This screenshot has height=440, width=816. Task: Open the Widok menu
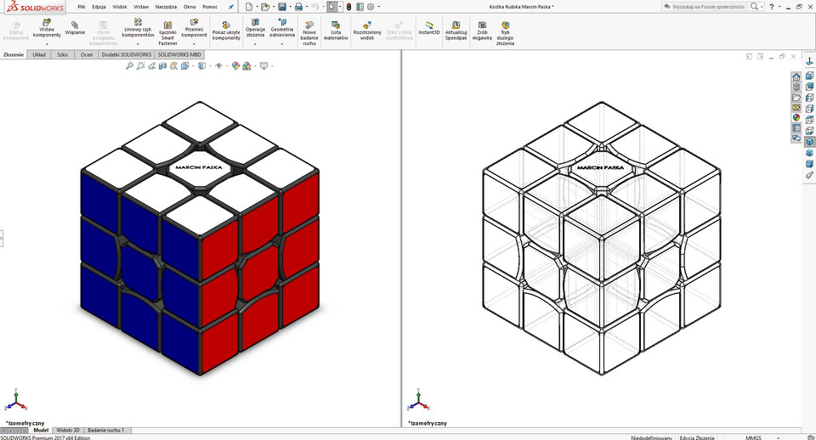tap(120, 7)
